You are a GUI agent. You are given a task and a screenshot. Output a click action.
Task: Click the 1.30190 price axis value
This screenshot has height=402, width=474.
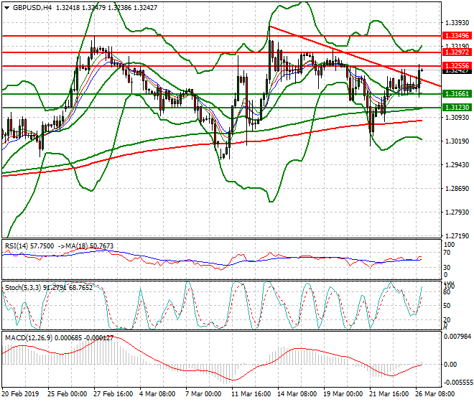457,141
